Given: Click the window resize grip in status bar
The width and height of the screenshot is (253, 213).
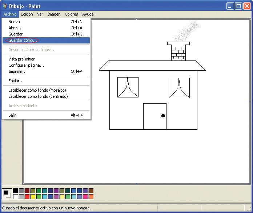Looking at the screenshot, I should (x=249, y=209).
